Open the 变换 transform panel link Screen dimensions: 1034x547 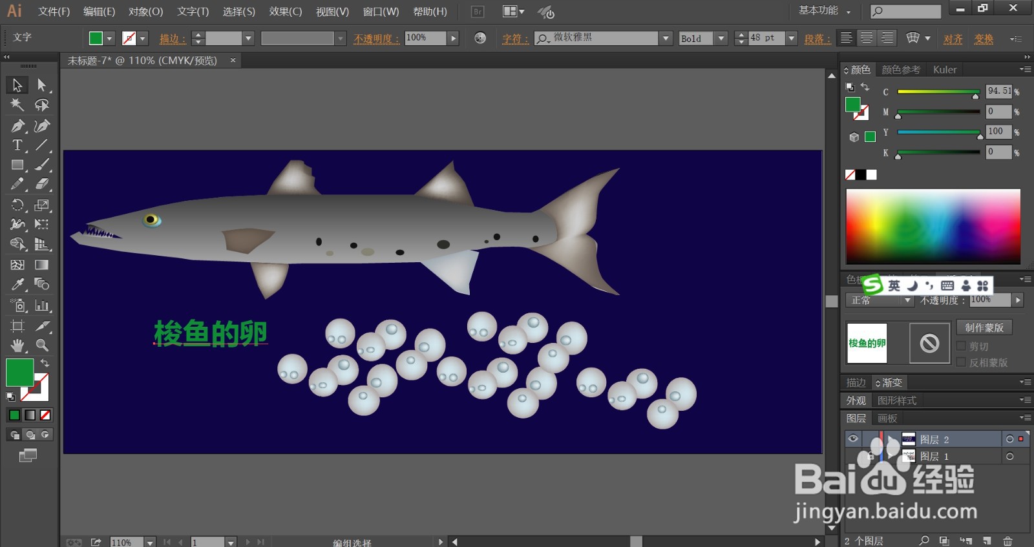[984, 39]
